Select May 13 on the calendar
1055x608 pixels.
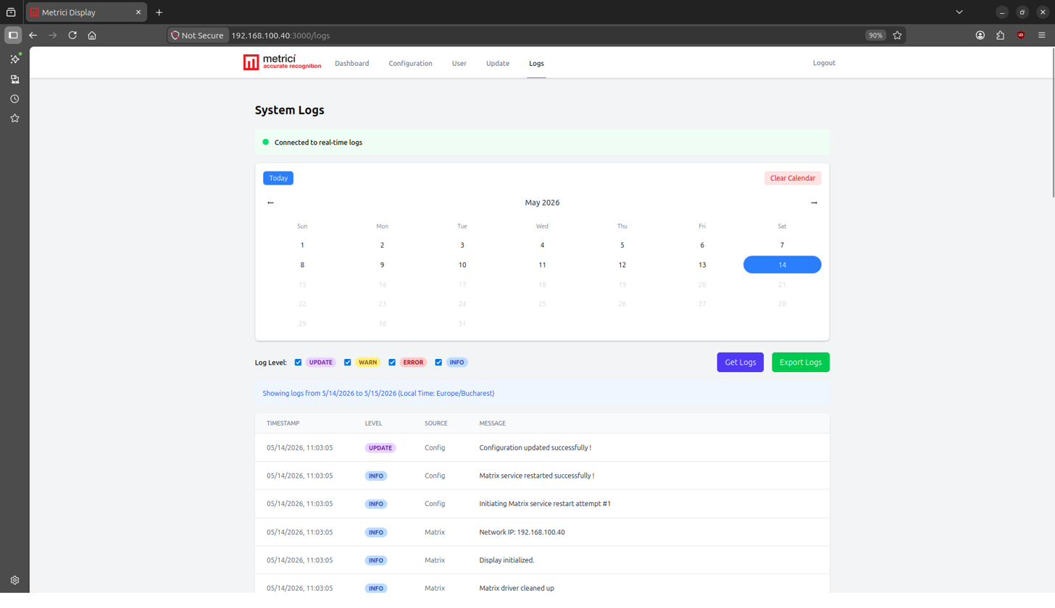[x=702, y=265]
